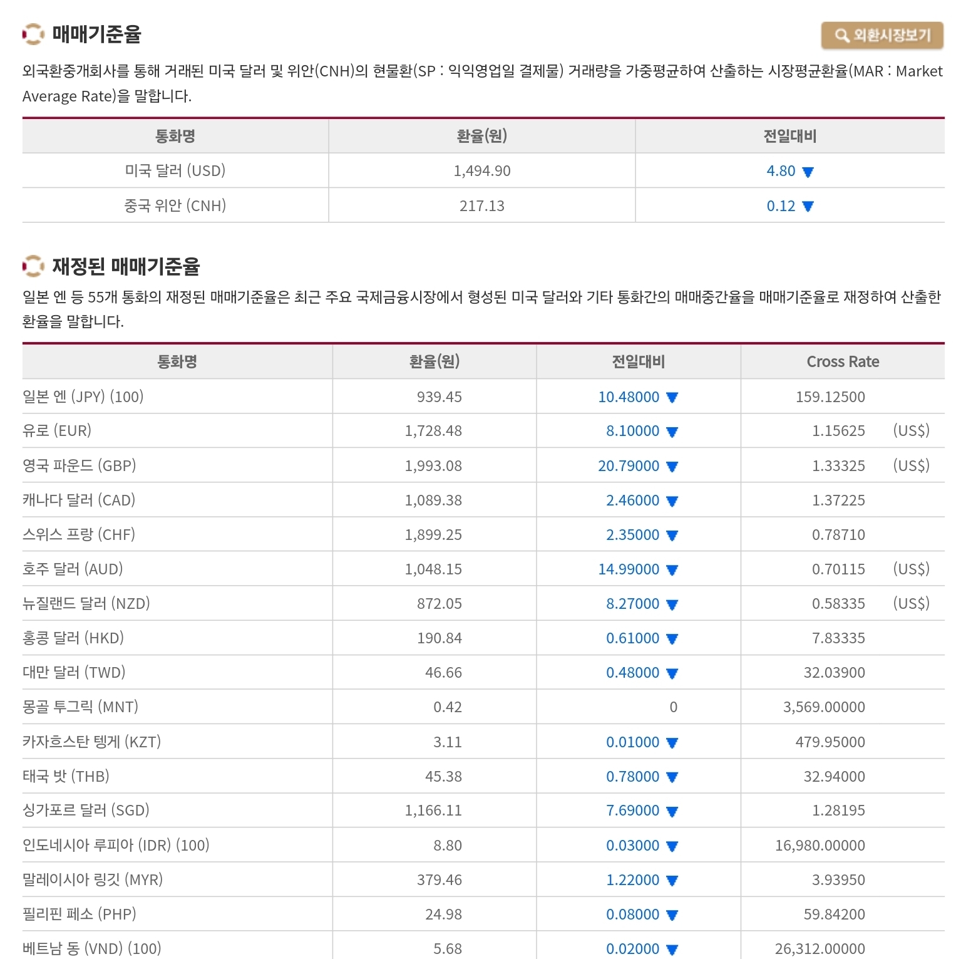Click the EUR cross rate 1.15625
This screenshot has width=956, height=959.
(x=838, y=431)
